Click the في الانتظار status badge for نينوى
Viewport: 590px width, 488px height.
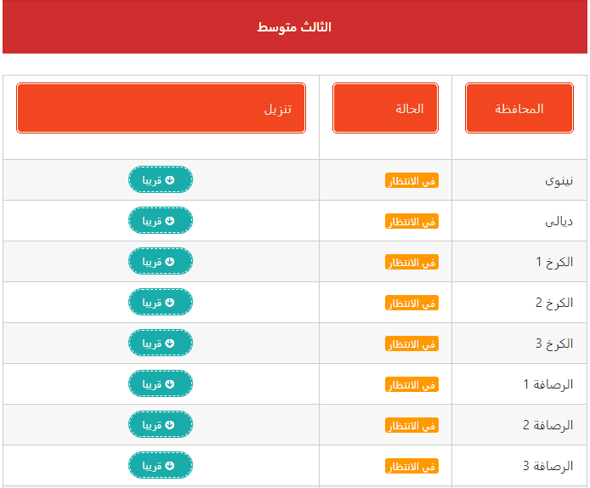(x=411, y=180)
